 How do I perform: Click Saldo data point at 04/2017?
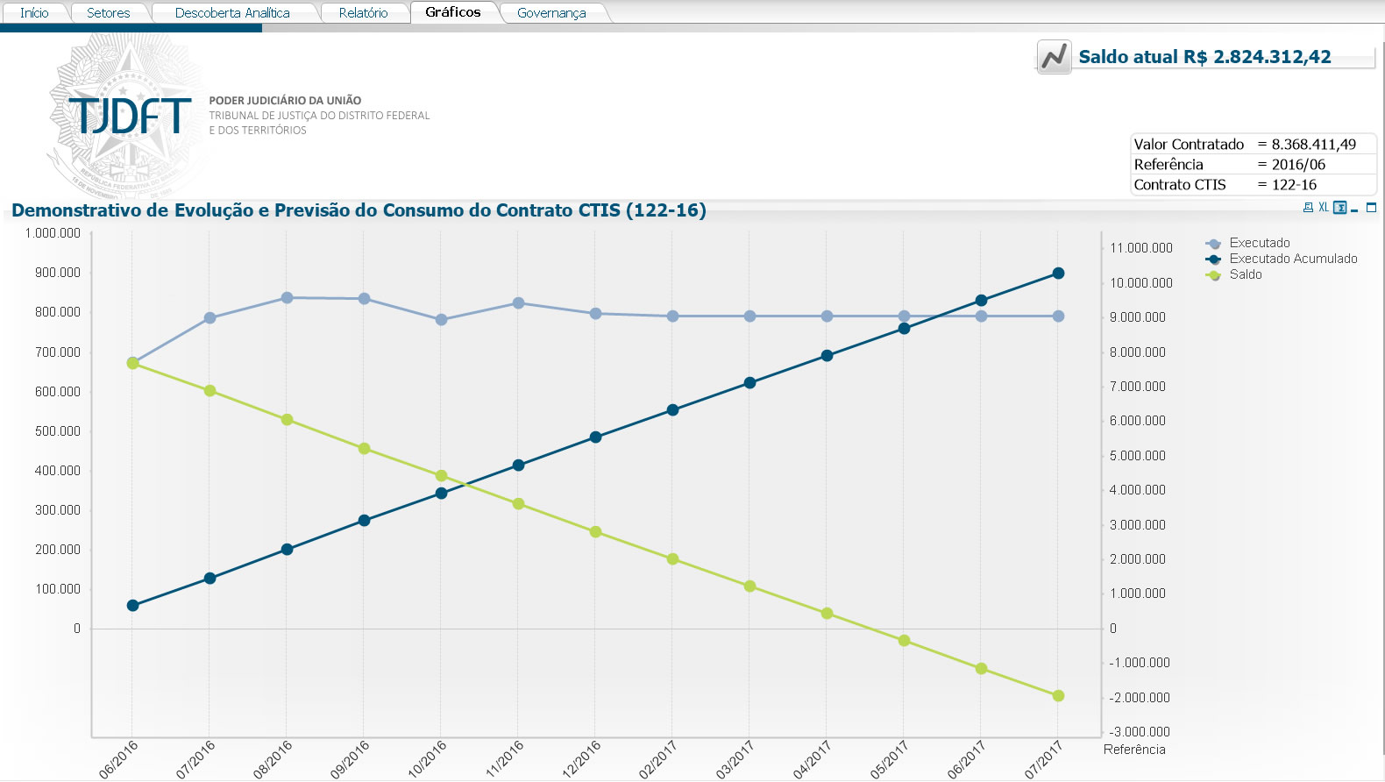click(827, 614)
